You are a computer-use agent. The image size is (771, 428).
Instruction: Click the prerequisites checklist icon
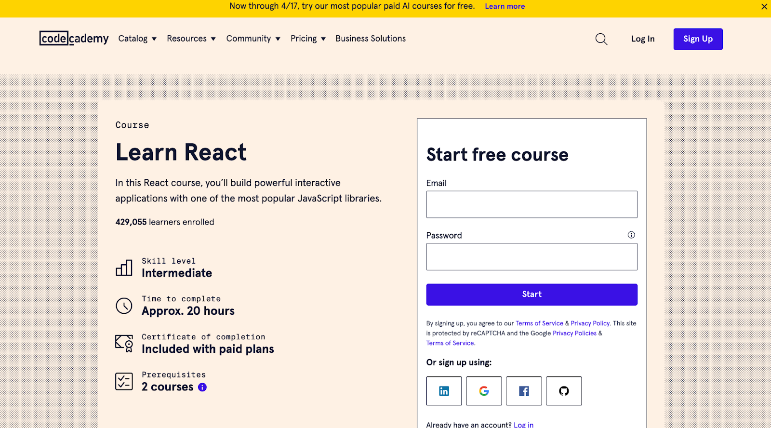(x=124, y=381)
